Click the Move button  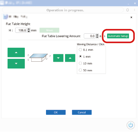(x=49, y=30)
